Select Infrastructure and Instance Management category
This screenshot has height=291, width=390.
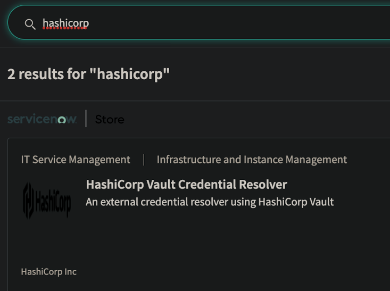252,160
